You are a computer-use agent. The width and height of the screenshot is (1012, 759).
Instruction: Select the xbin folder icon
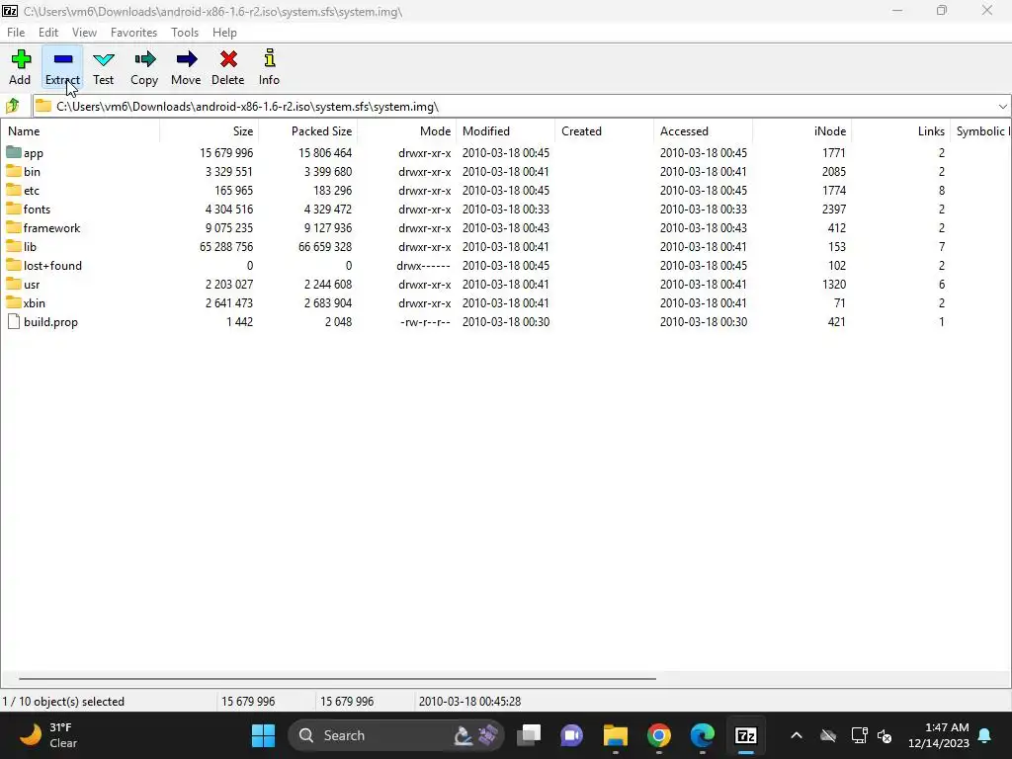point(14,302)
